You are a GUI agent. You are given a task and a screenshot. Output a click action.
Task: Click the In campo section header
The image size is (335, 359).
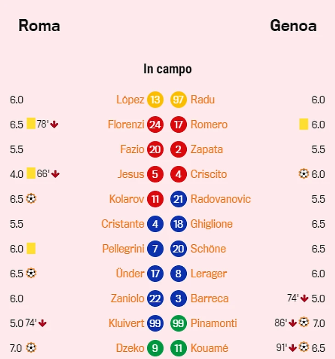[x=167, y=69]
